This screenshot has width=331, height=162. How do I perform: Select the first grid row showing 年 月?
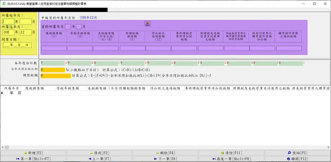click(x=165, y=93)
